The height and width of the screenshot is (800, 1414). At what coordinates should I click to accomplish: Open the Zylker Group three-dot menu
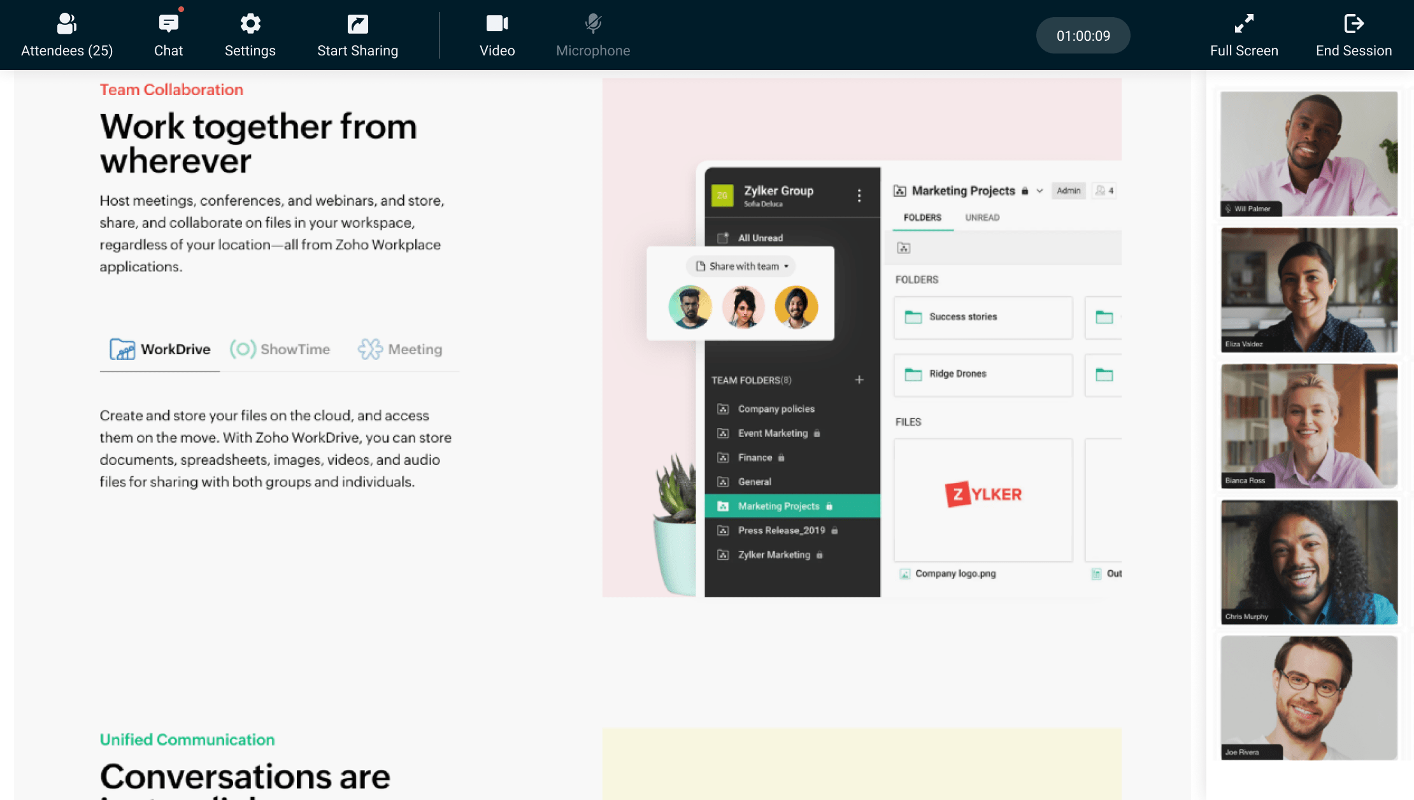pyautogui.click(x=859, y=196)
